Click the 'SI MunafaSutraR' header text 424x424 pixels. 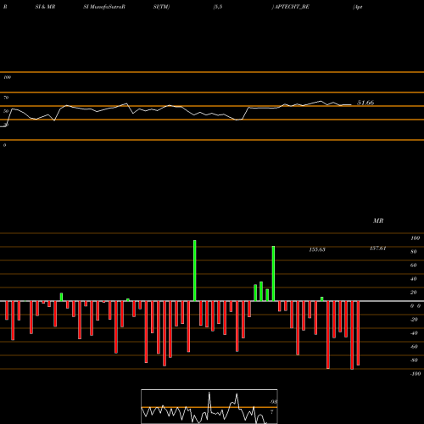[x=104, y=7]
